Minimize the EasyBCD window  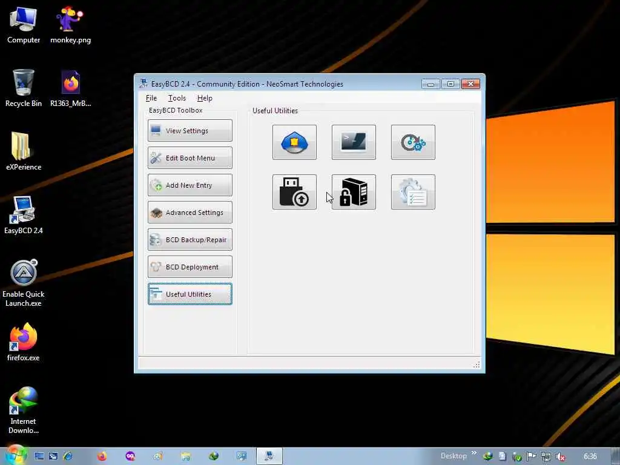point(430,84)
